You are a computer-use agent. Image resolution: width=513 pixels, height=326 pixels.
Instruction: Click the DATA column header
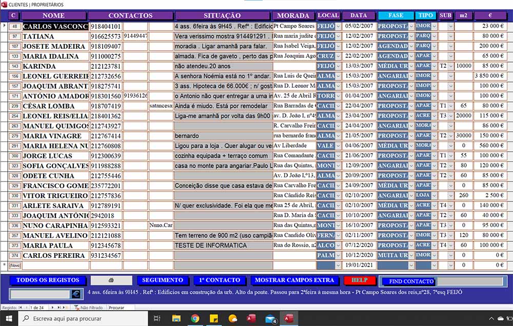[x=359, y=15]
